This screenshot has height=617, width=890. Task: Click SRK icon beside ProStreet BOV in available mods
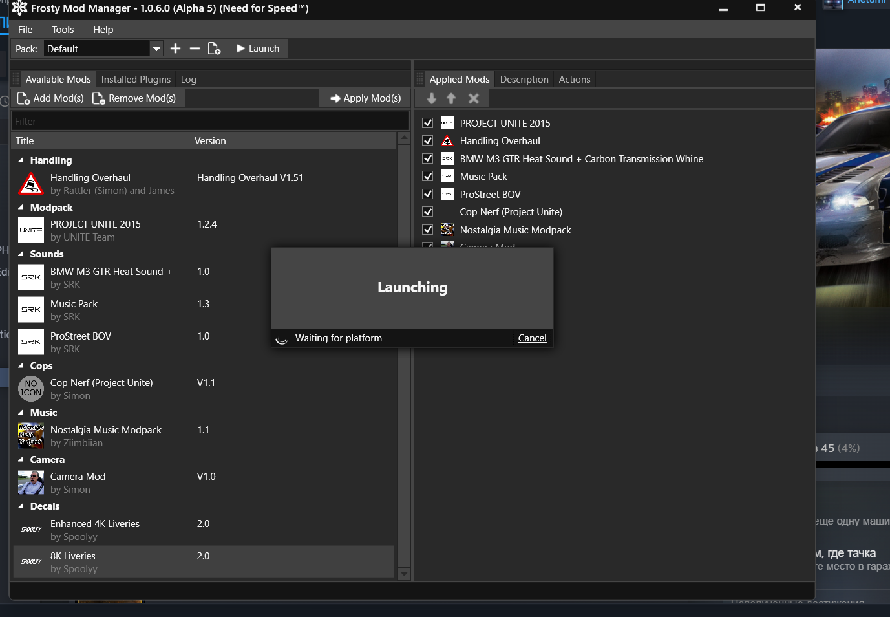(x=30, y=342)
